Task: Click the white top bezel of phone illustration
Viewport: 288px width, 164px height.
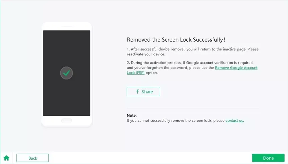Action: pyautogui.click(x=66, y=26)
